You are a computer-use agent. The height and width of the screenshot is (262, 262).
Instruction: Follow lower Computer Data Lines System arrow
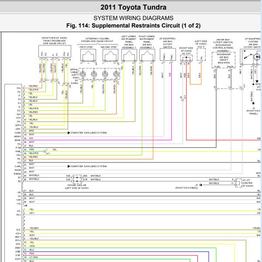click(x=69, y=166)
